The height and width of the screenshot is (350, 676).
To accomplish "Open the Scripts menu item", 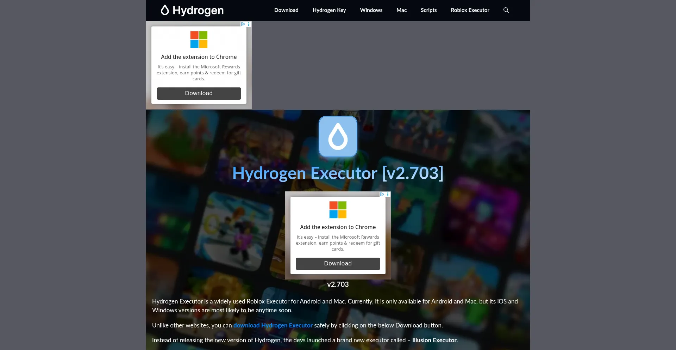I will tap(428, 10).
